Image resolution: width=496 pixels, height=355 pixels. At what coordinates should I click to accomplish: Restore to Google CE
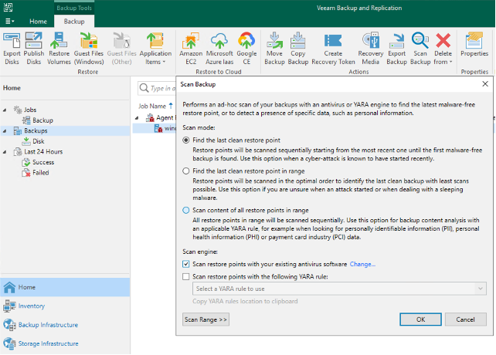pos(246,49)
